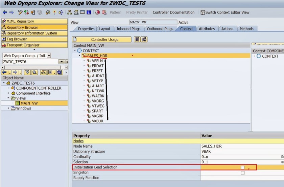The height and width of the screenshot is (187, 284).
Task: Switch to the Methods tab
Action: click(x=246, y=29)
